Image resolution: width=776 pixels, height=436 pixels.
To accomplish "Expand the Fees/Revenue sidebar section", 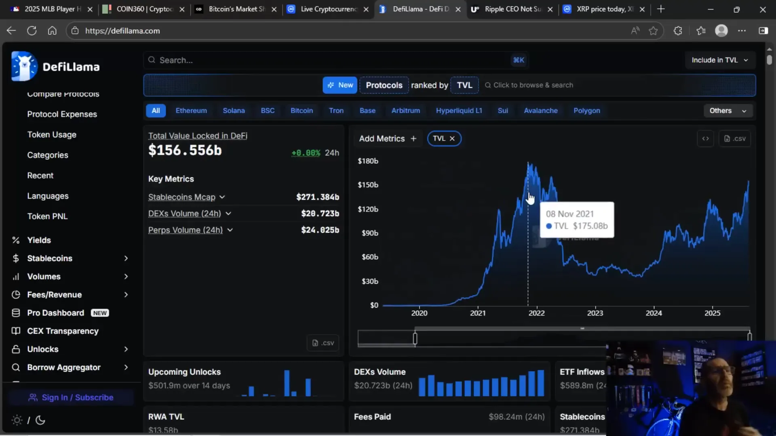I will coord(126,295).
